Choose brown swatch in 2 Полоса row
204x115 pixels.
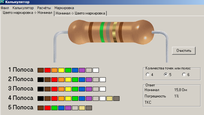pos(47,80)
